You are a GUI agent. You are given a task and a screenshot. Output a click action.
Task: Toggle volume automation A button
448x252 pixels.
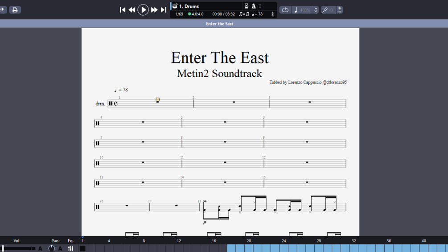click(x=40, y=248)
